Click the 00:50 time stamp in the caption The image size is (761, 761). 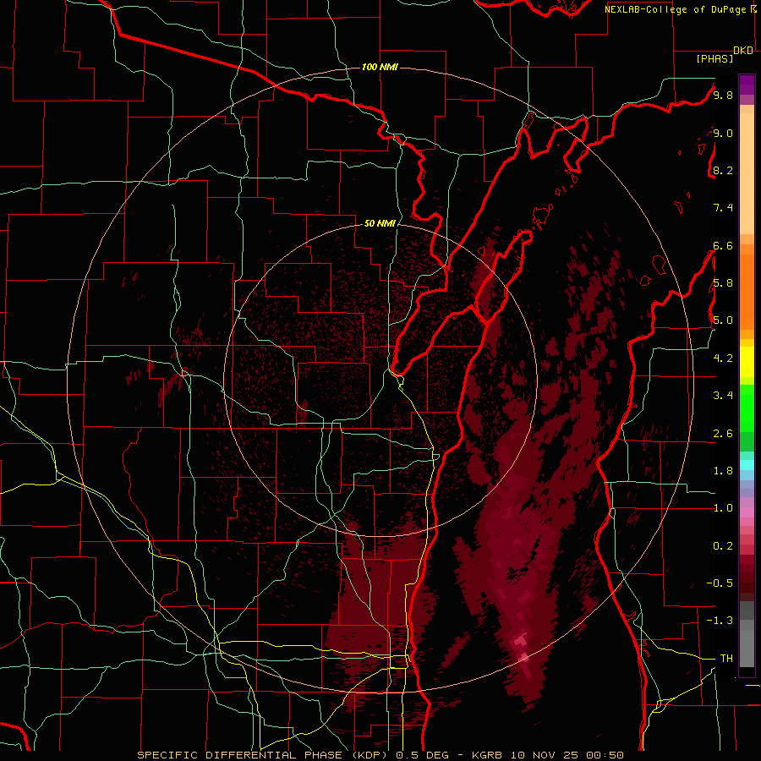tap(606, 755)
